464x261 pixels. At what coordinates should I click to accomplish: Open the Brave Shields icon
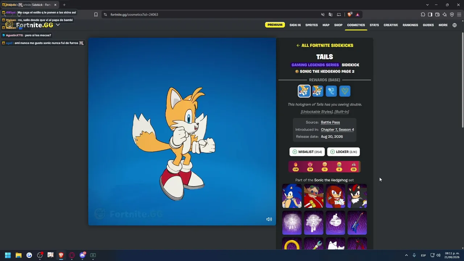349,14
